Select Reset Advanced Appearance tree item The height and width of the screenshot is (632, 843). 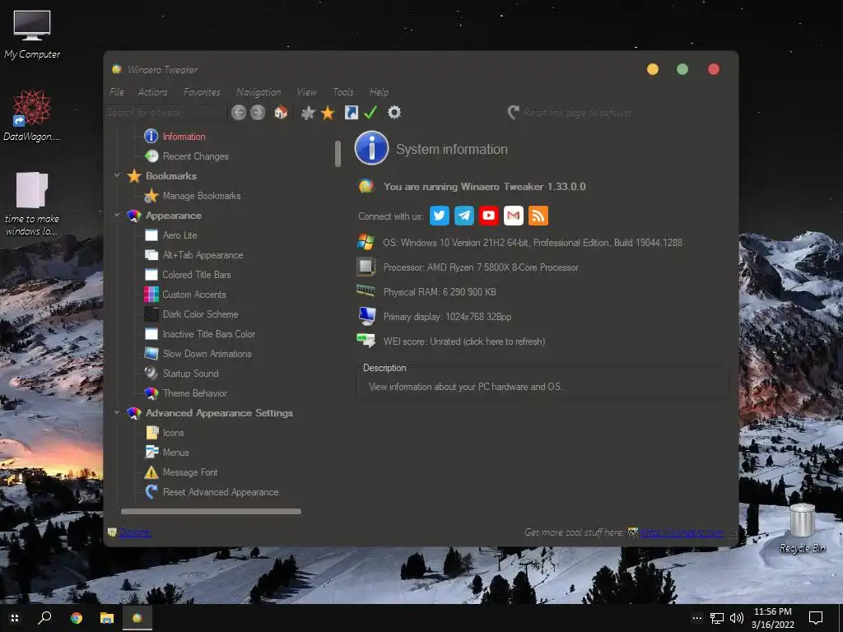(x=221, y=492)
